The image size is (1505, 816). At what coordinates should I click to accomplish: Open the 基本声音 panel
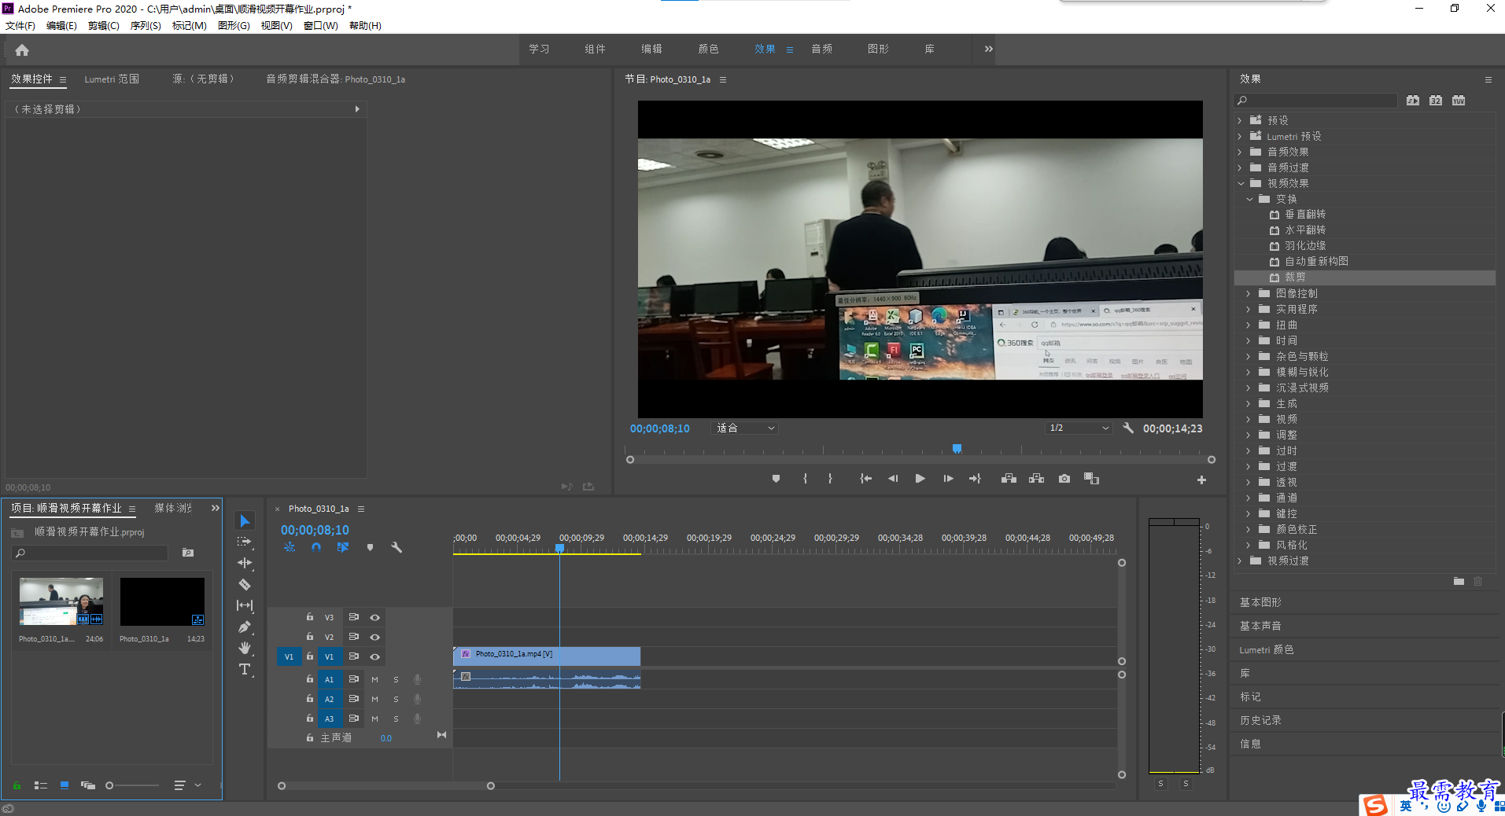(x=1260, y=626)
